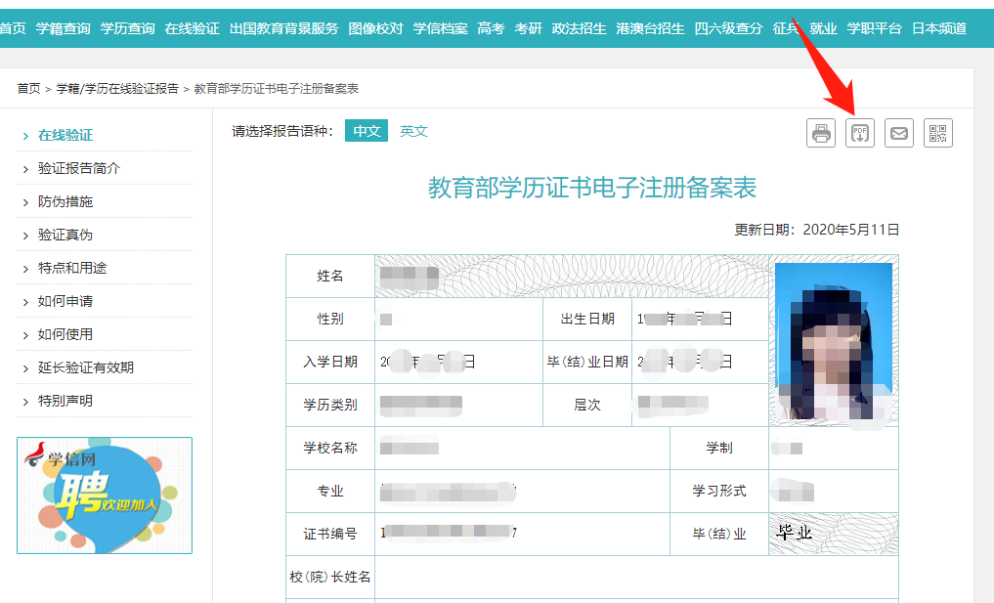Click 学籍/学历在线验证报告 breadcrumb link
This screenshot has height=603, width=994.
pyautogui.click(x=117, y=89)
